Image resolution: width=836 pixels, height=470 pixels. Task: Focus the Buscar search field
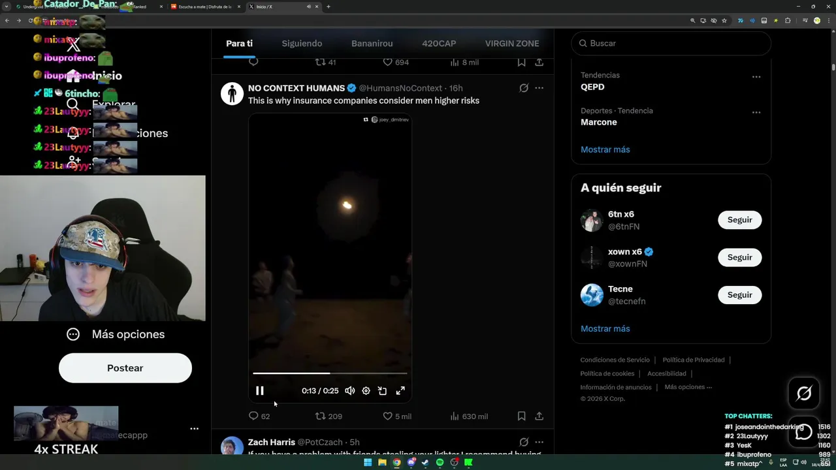coord(671,43)
